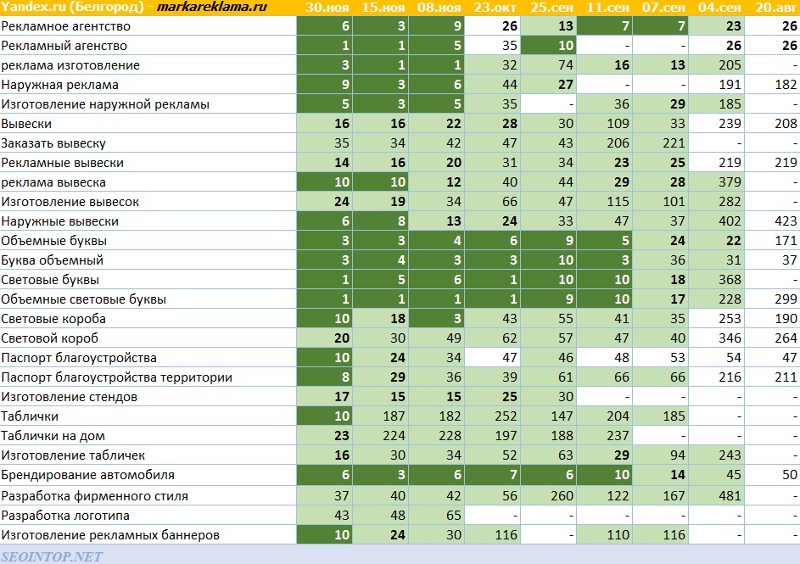Click the row label 'Паспорт благоустройства территории'

116,377
